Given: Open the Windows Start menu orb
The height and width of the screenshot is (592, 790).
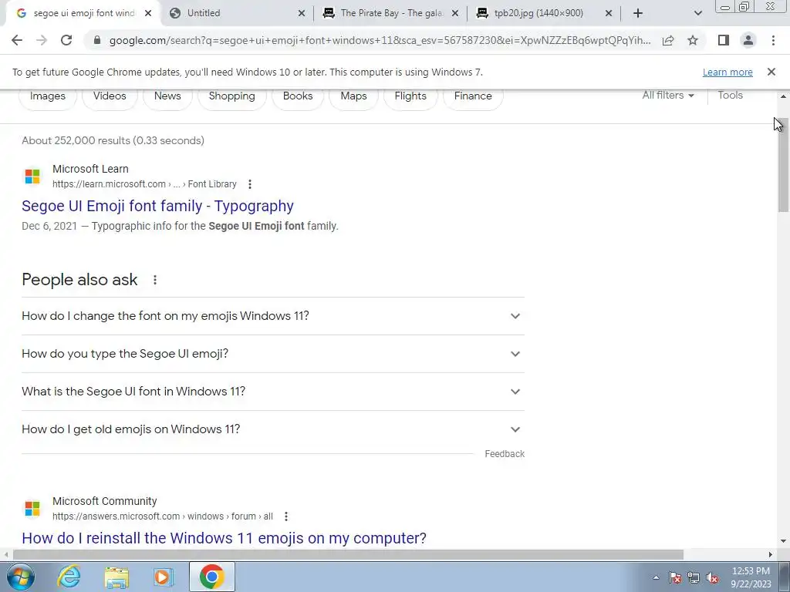Looking at the screenshot, I should [20, 577].
